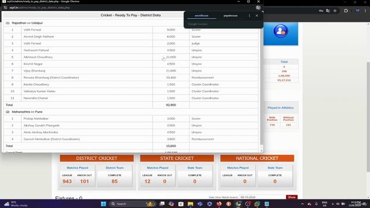
Task: Open the Windows Start menu
Action: 103,204
